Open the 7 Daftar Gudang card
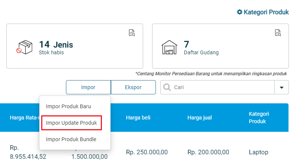This screenshot has width=302, height=167. (220, 46)
